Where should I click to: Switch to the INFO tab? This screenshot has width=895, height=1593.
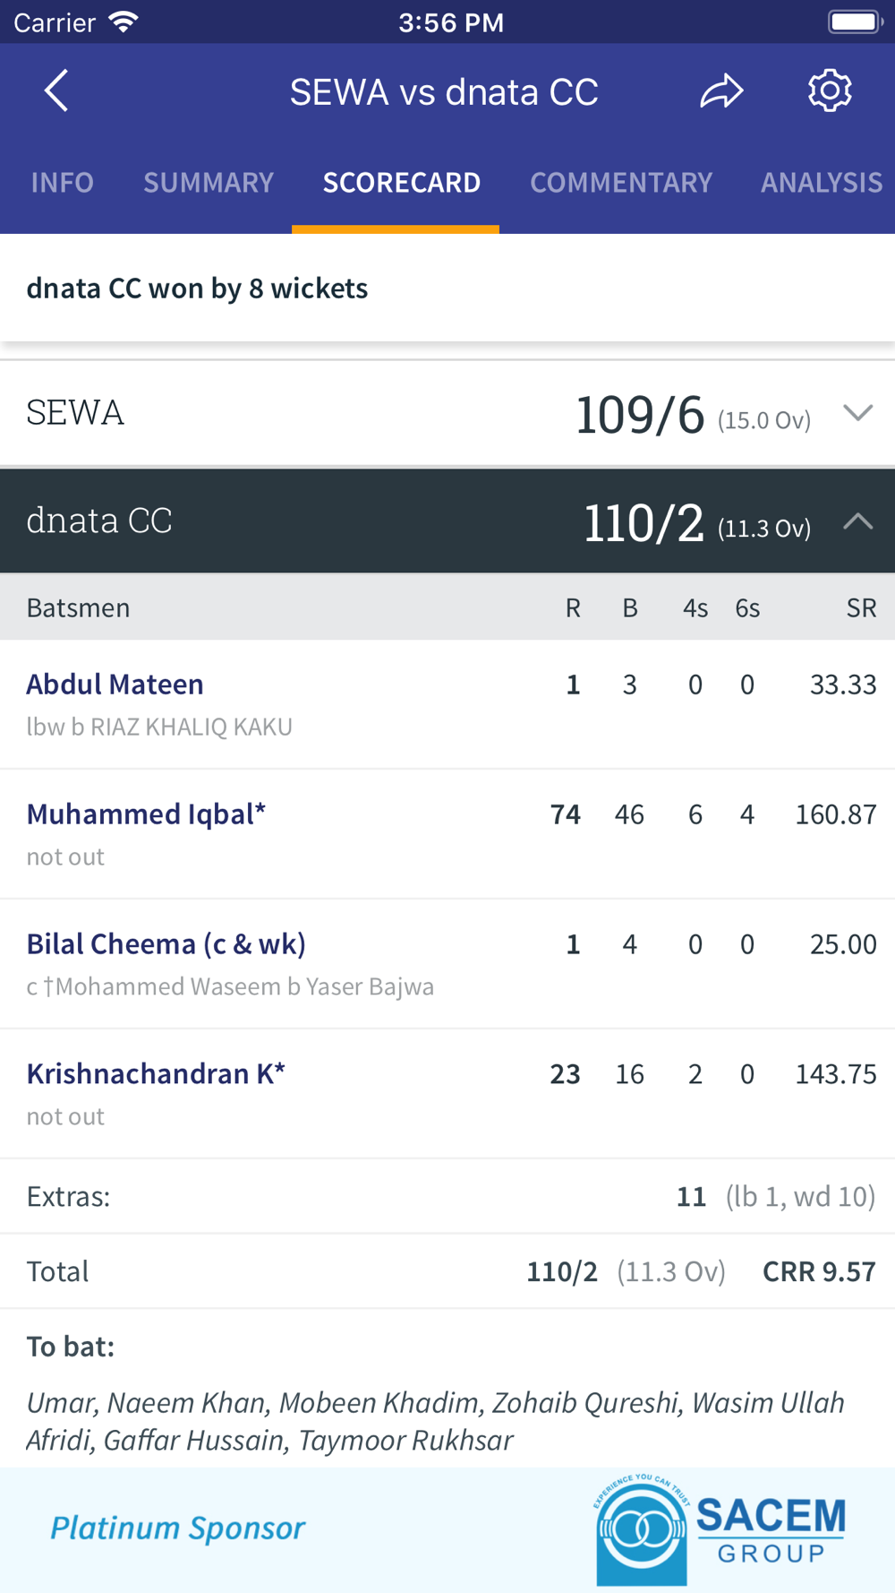(x=62, y=183)
